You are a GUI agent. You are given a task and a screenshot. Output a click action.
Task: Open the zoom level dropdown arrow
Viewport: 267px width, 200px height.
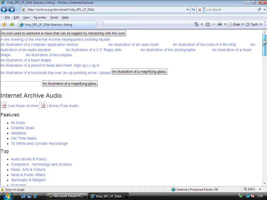point(260,189)
